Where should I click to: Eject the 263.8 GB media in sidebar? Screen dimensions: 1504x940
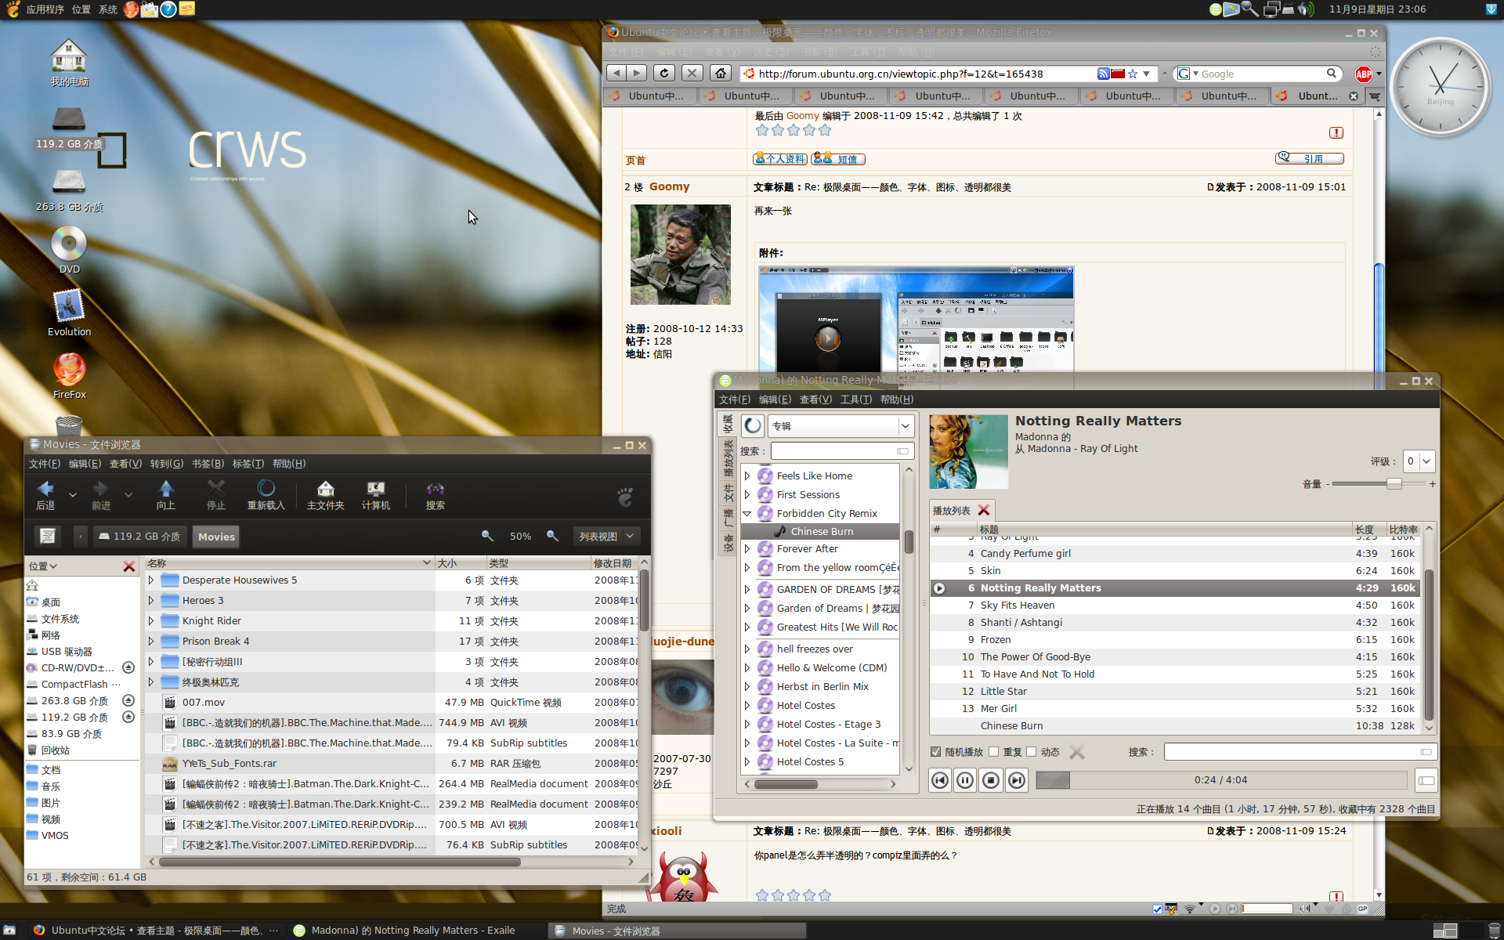click(x=128, y=700)
